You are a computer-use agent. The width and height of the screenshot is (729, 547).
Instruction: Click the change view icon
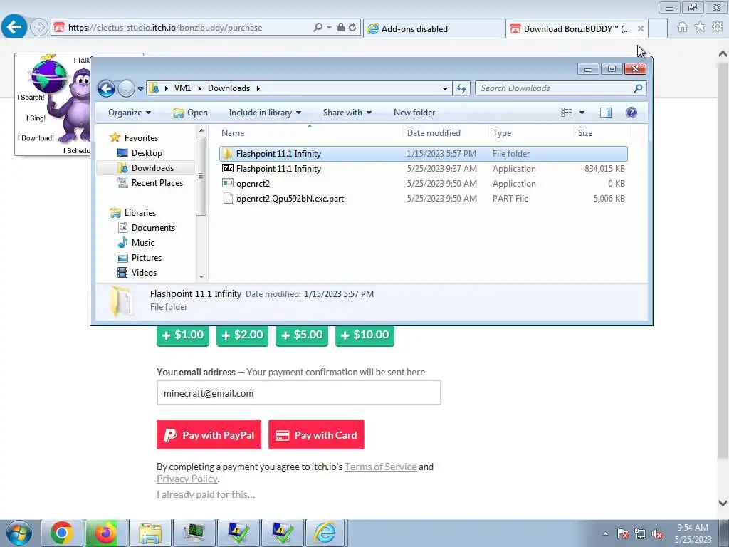[x=566, y=113]
